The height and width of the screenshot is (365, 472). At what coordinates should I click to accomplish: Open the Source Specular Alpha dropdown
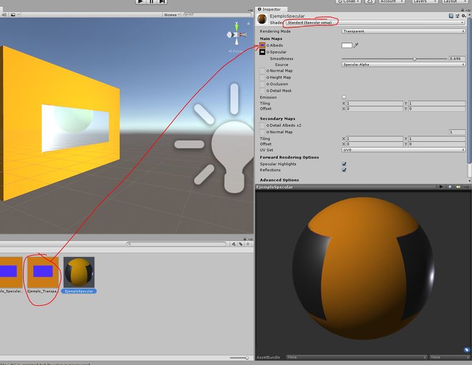pyautogui.click(x=403, y=65)
